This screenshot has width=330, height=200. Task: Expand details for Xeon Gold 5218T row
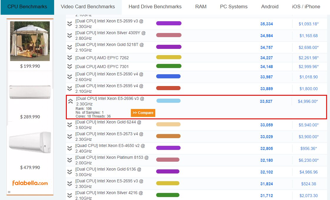(x=70, y=47)
